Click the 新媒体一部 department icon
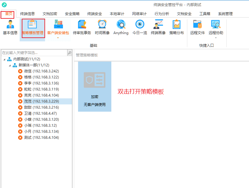The width and height of the screenshot is (249, 188). 15,65
